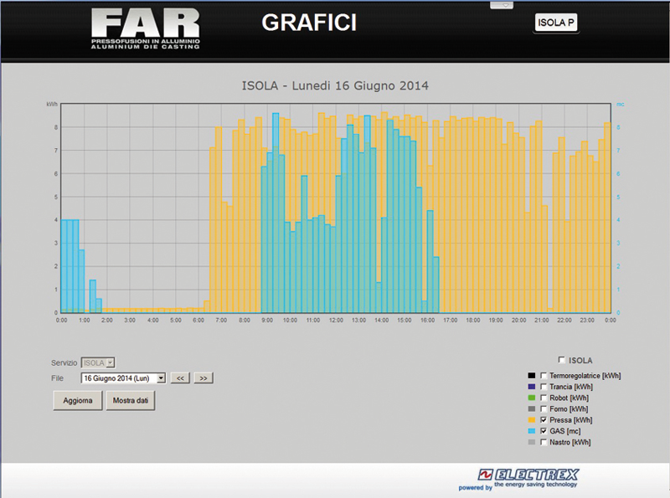This screenshot has height=498, width=670.
Task: Click the black Termoregolatrice legend square
Action: point(532,376)
